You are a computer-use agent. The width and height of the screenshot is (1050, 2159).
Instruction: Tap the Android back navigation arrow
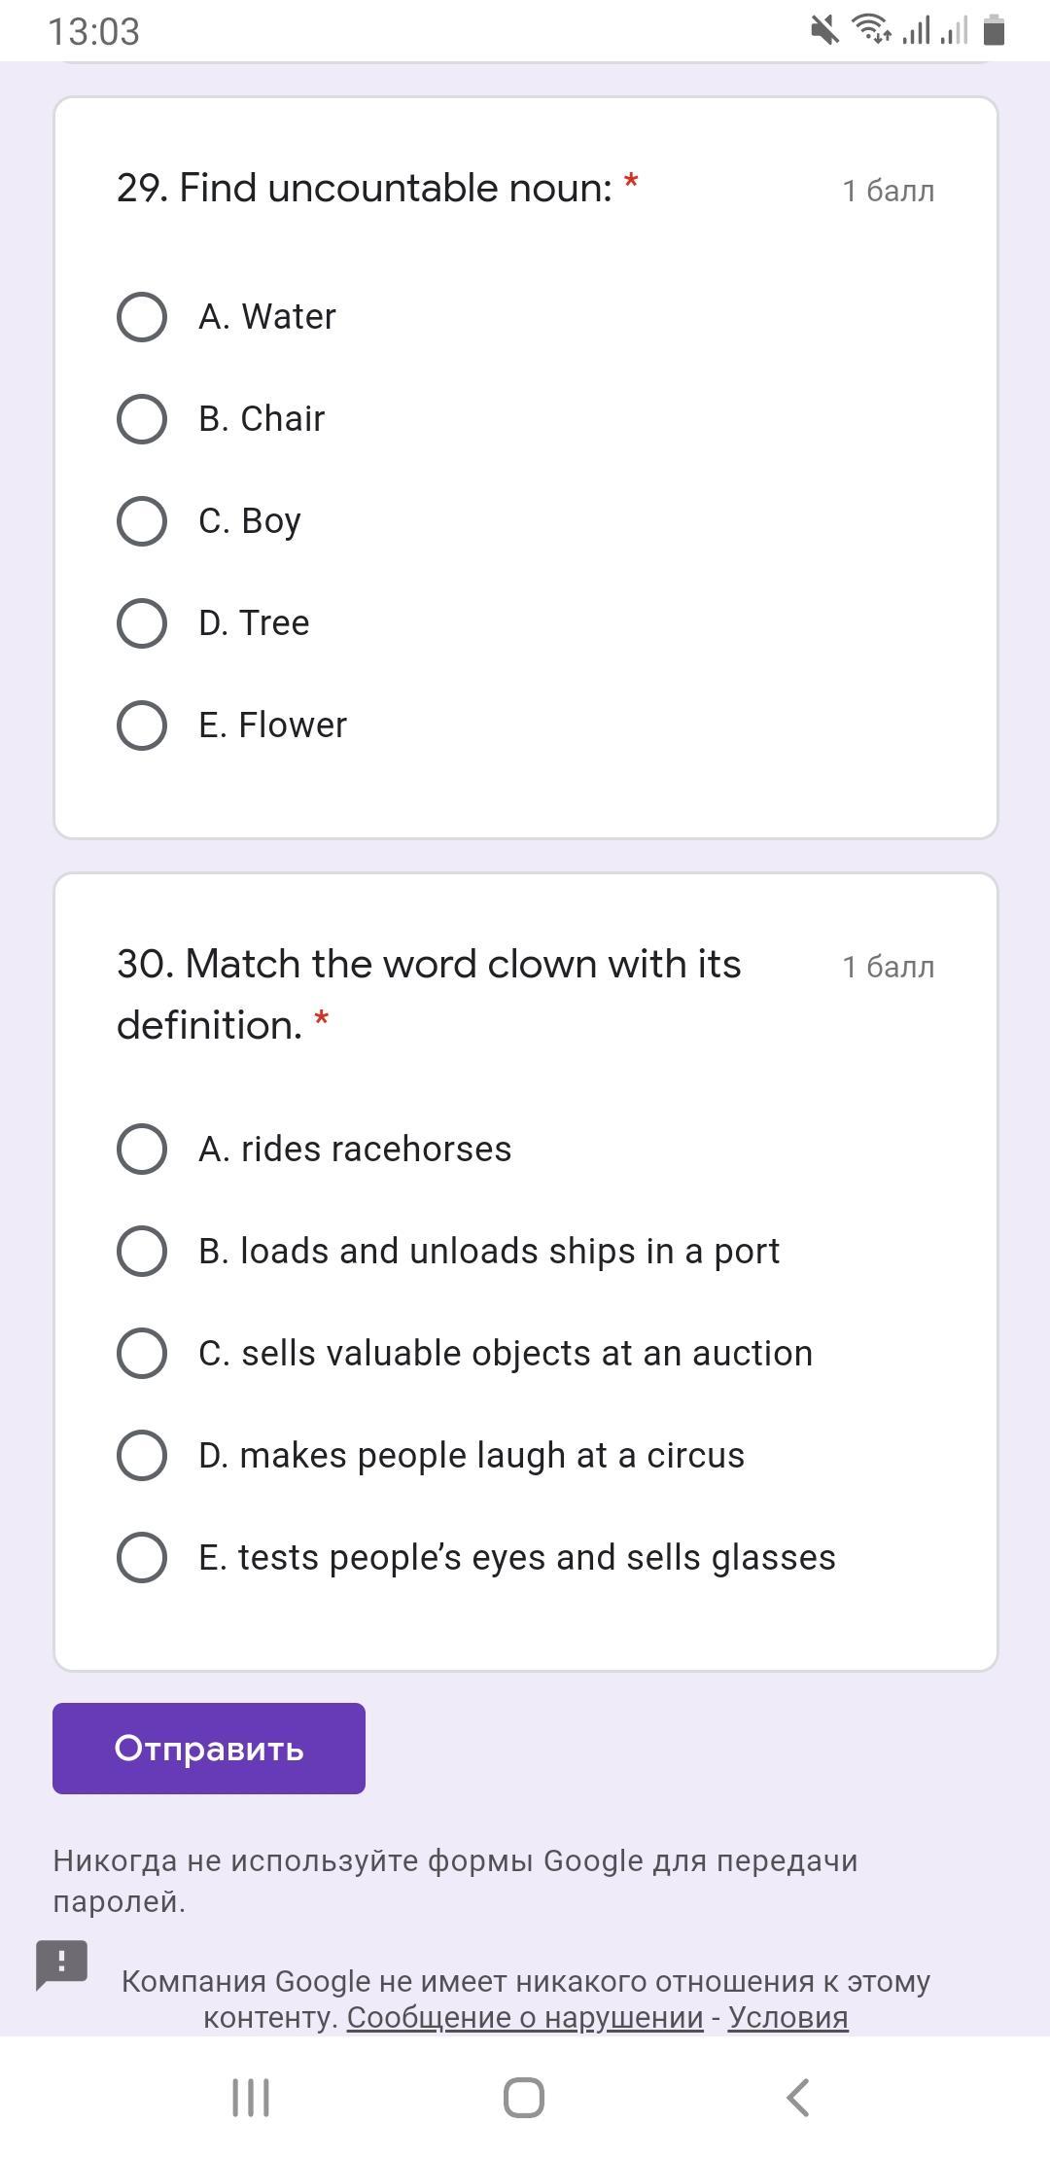(797, 2098)
